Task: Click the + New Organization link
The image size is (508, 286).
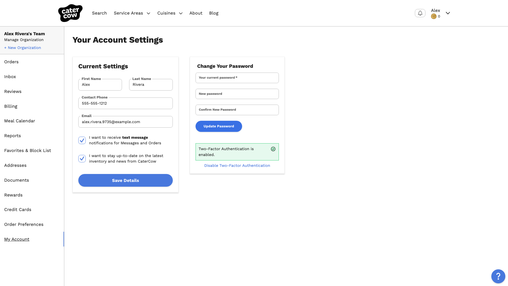Action: (x=22, y=48)
